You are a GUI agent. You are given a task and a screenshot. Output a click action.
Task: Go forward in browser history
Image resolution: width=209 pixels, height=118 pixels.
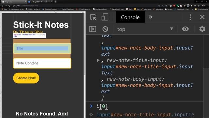6,6
